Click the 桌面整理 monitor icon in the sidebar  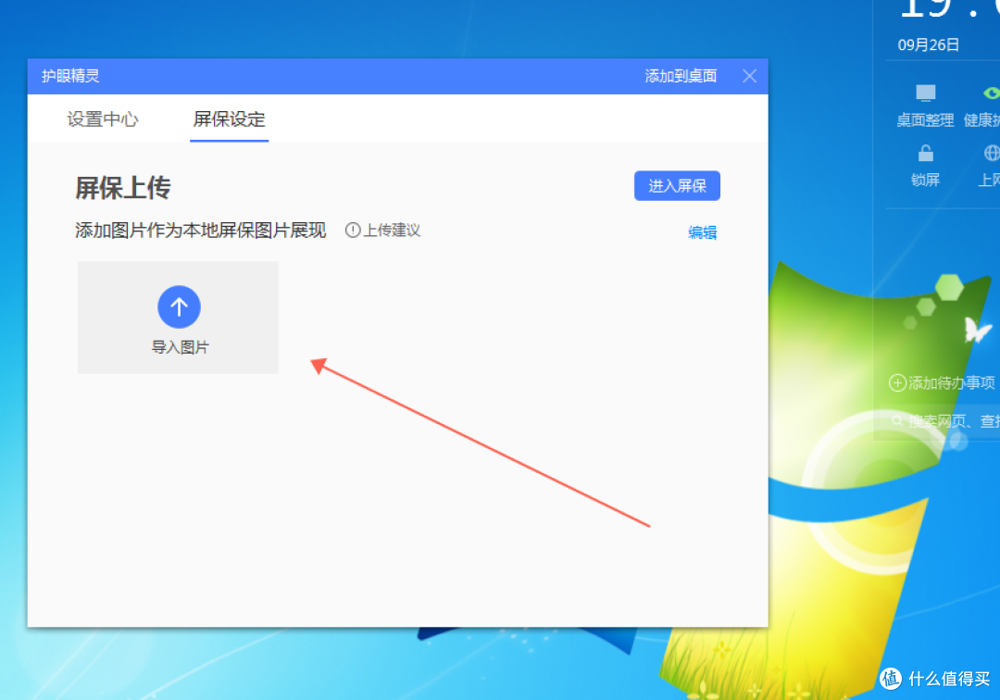coord(925,94)
